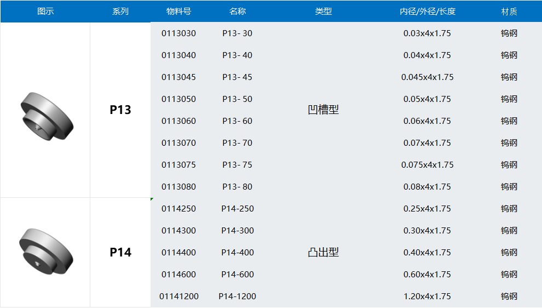The width and height of the screenshot is (542, 308).
Task: Click dimension 0.25x4x1.75
Action: (x=427, y=209)
